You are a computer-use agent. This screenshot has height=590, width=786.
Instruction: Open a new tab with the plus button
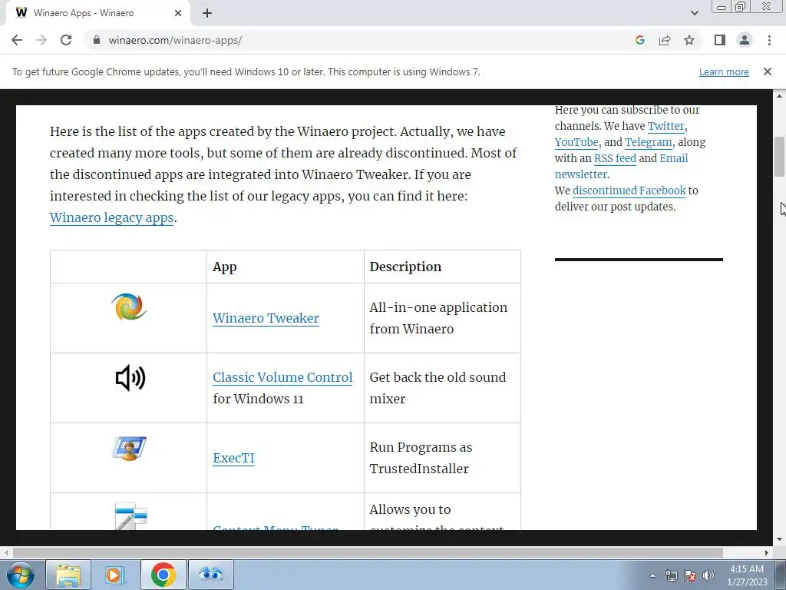pyautogui.click(x=207, y=14)
